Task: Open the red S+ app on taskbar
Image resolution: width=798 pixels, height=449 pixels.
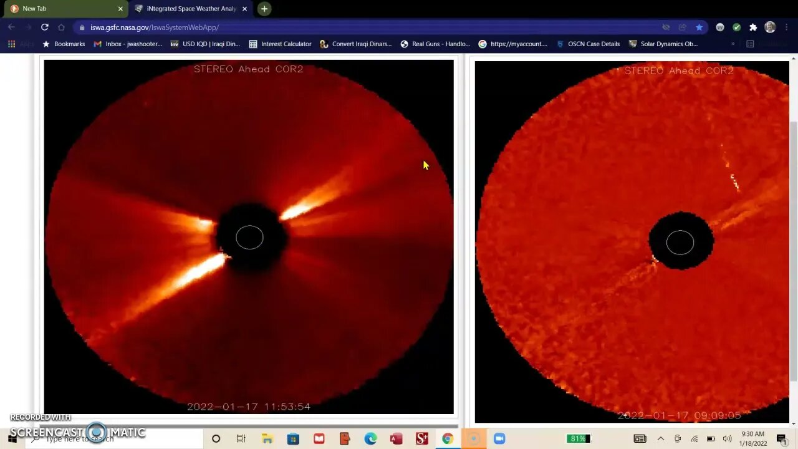Action: [x=422, y=439]
